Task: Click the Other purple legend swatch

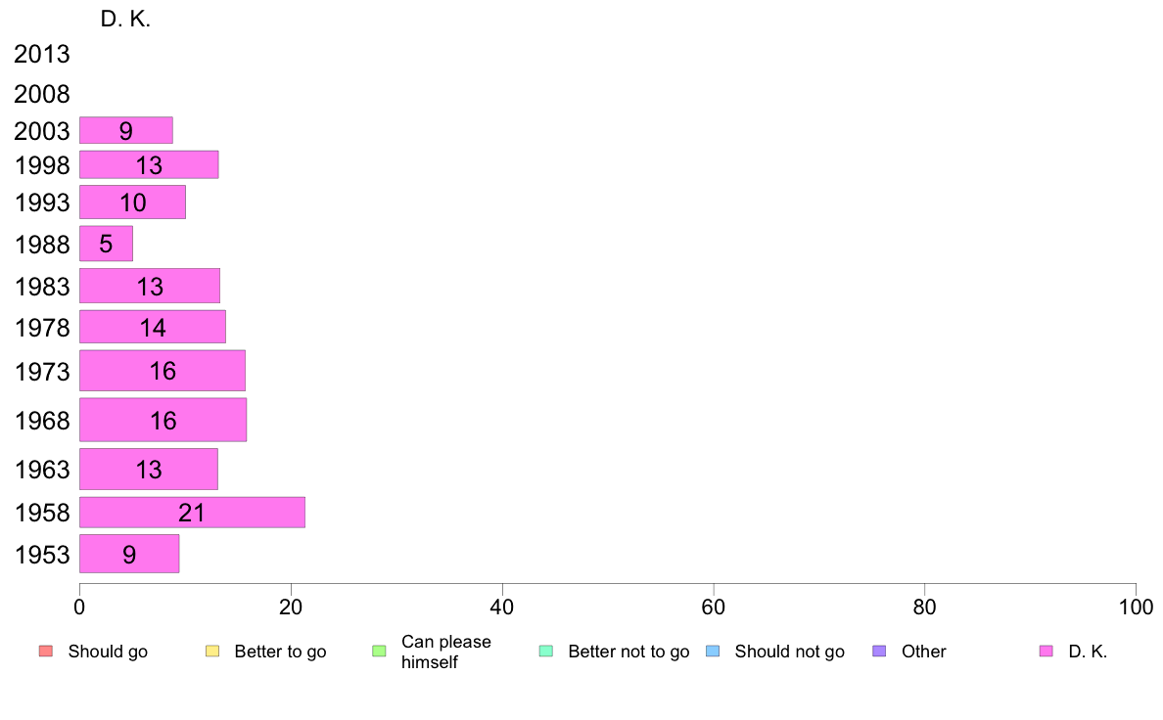Action: [879, 652]
